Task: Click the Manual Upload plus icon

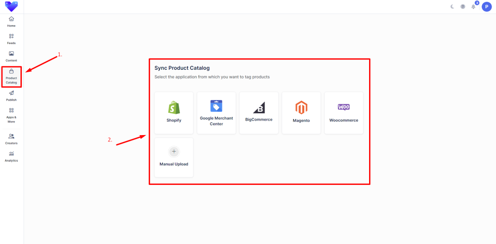Action: point(174,152)
